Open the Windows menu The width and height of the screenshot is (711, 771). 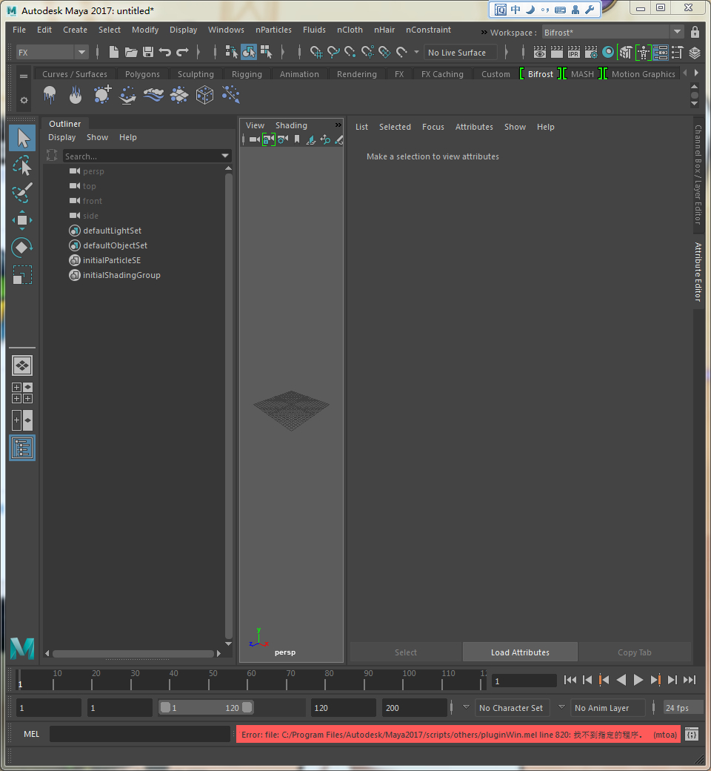click(226, 30)
